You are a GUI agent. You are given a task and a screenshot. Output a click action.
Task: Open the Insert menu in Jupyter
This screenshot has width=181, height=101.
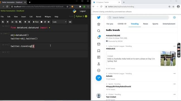[23, 17]
